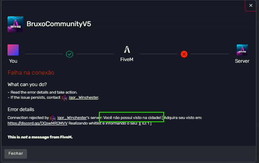This screenshot has height=163, width=259.
Task: Click the BruxoCommunityV5 title text
Action: coord(59,24)
